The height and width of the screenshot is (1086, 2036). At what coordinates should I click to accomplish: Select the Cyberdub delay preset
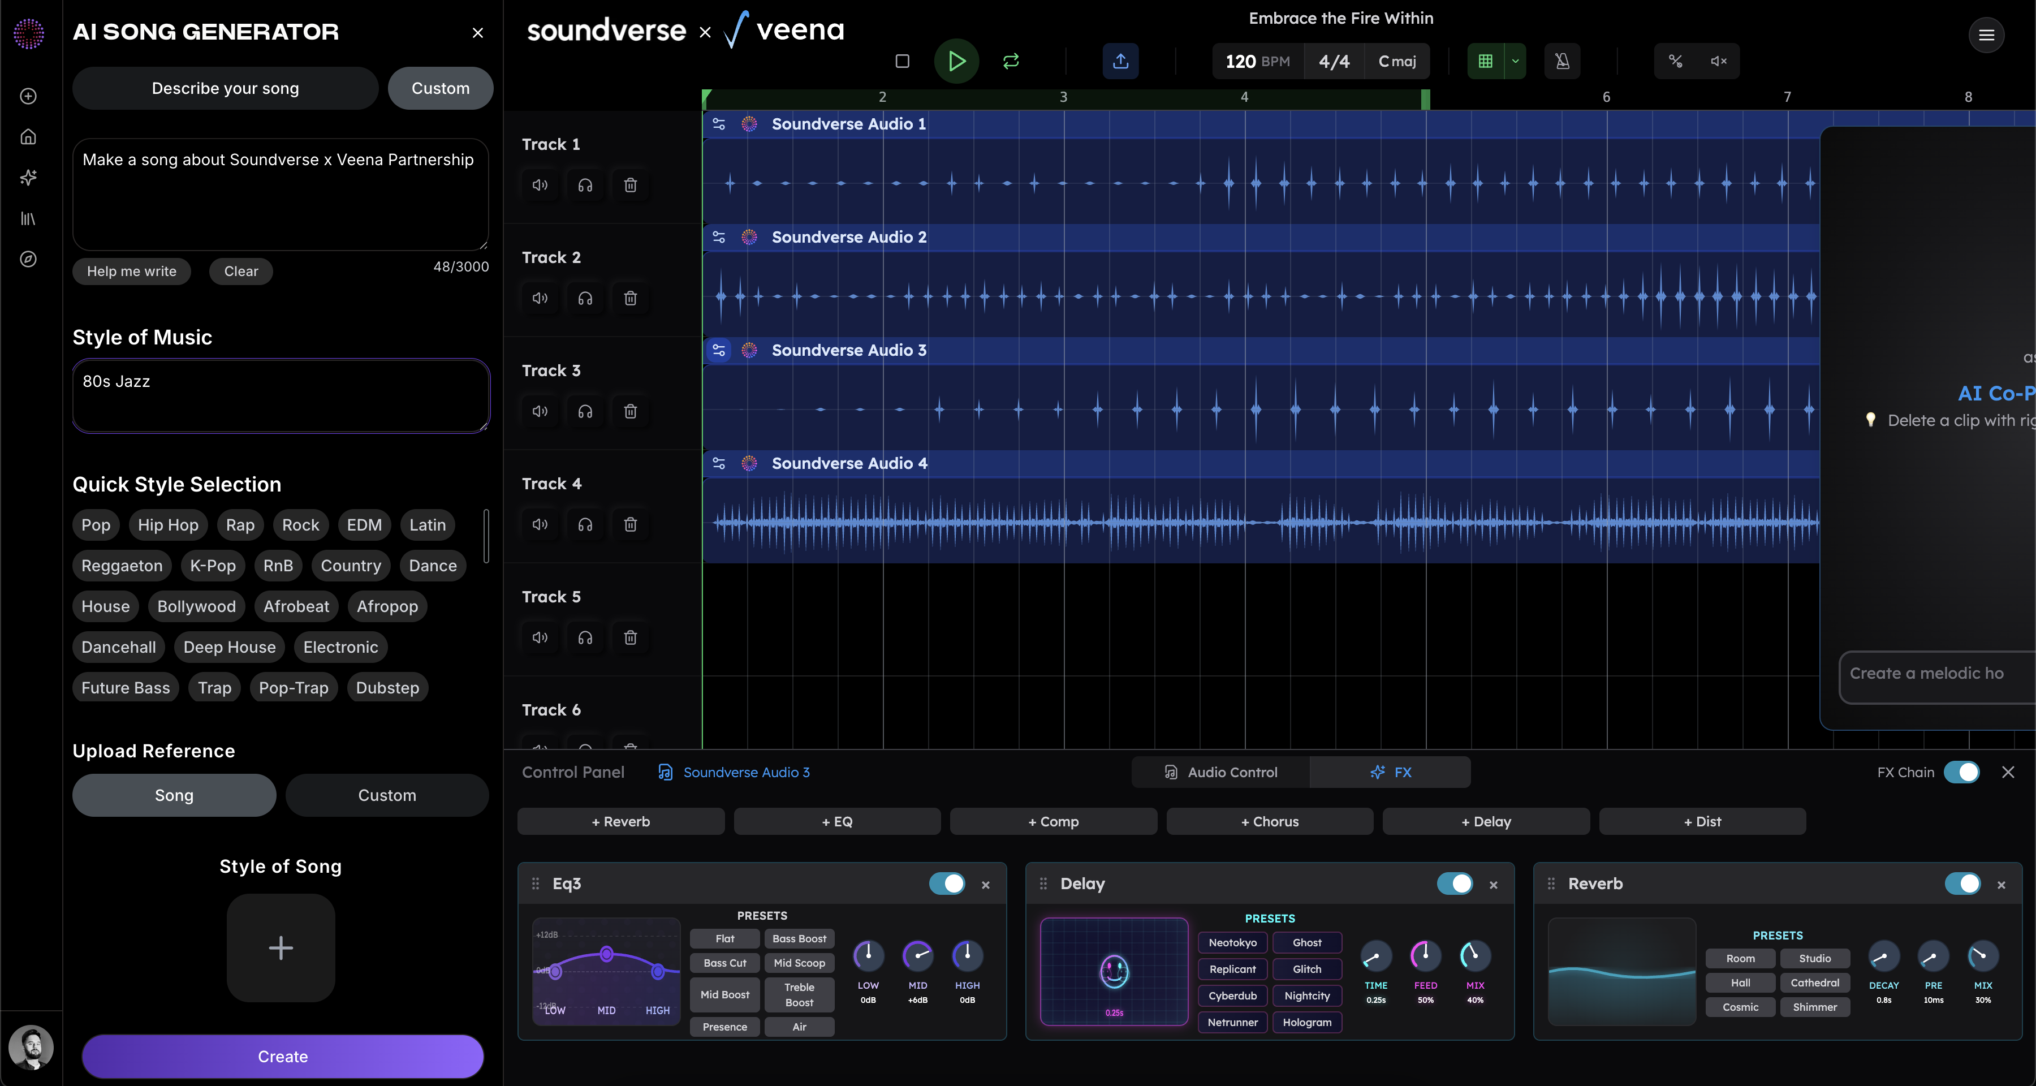coord(1232,996)
